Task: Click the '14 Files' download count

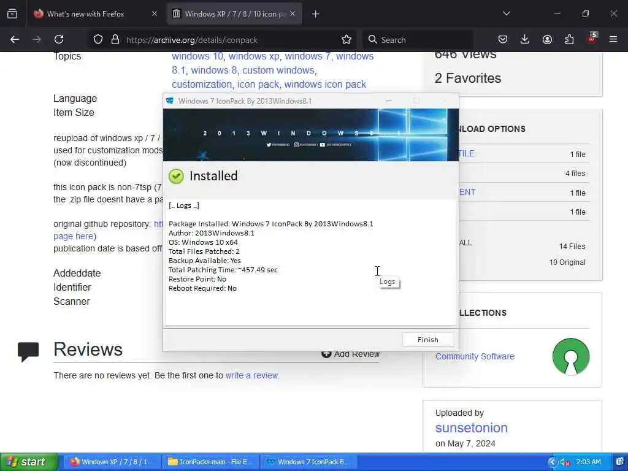Action: click(x=572, y=247)
